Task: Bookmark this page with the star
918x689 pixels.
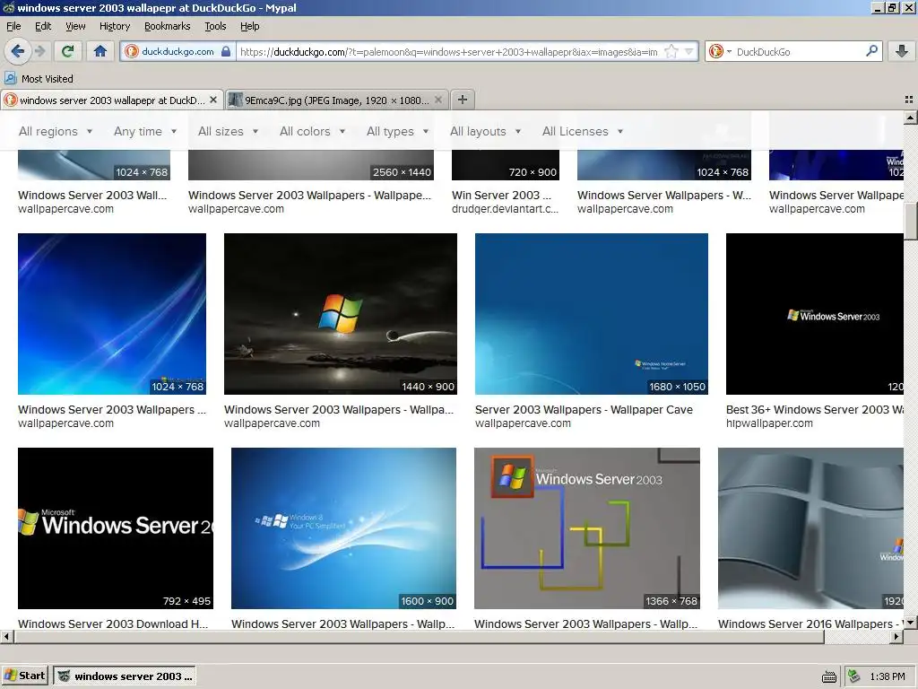Action: (671, 51)
